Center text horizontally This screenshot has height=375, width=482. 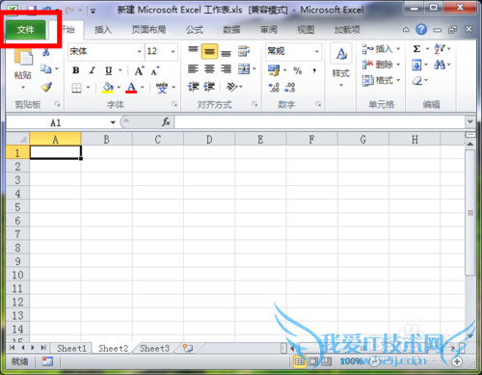click(x=209, y=68)
